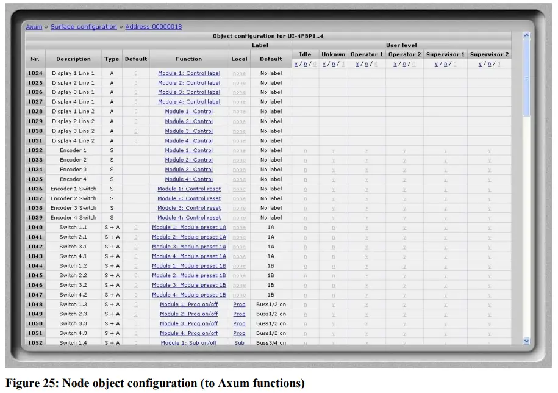558x393 pixels.
Task: Click the scrollbar up arrow
Action: coord(526,35)
